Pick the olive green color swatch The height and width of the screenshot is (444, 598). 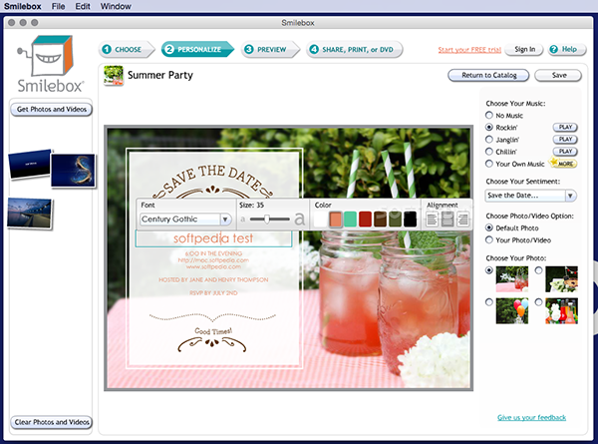(395, 220)
